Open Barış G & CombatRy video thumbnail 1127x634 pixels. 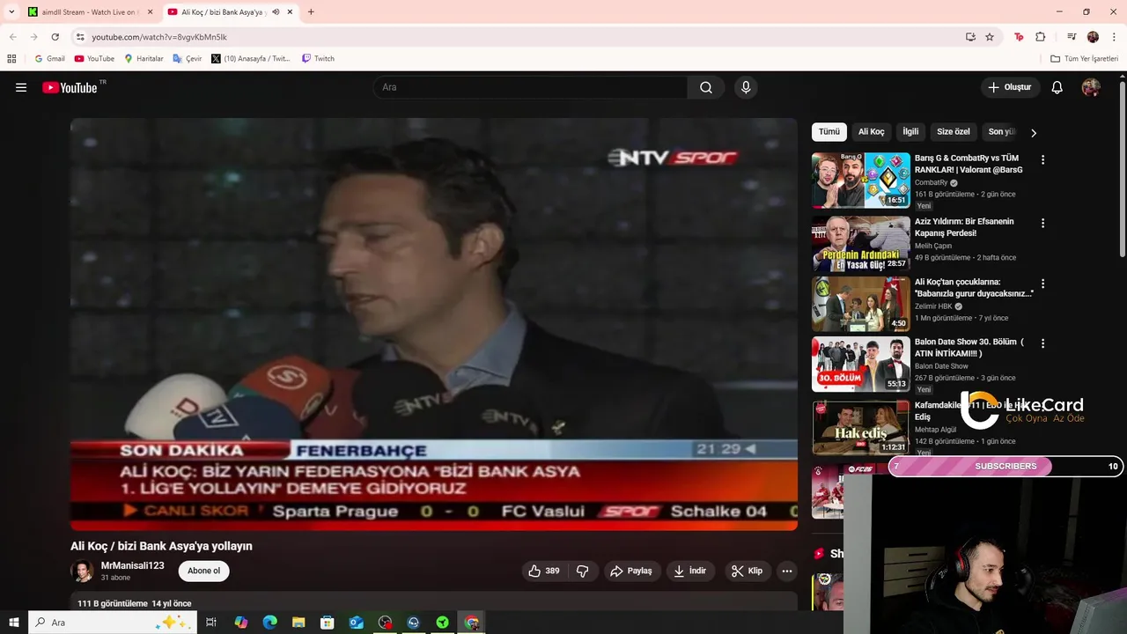(x=861, y=181)
